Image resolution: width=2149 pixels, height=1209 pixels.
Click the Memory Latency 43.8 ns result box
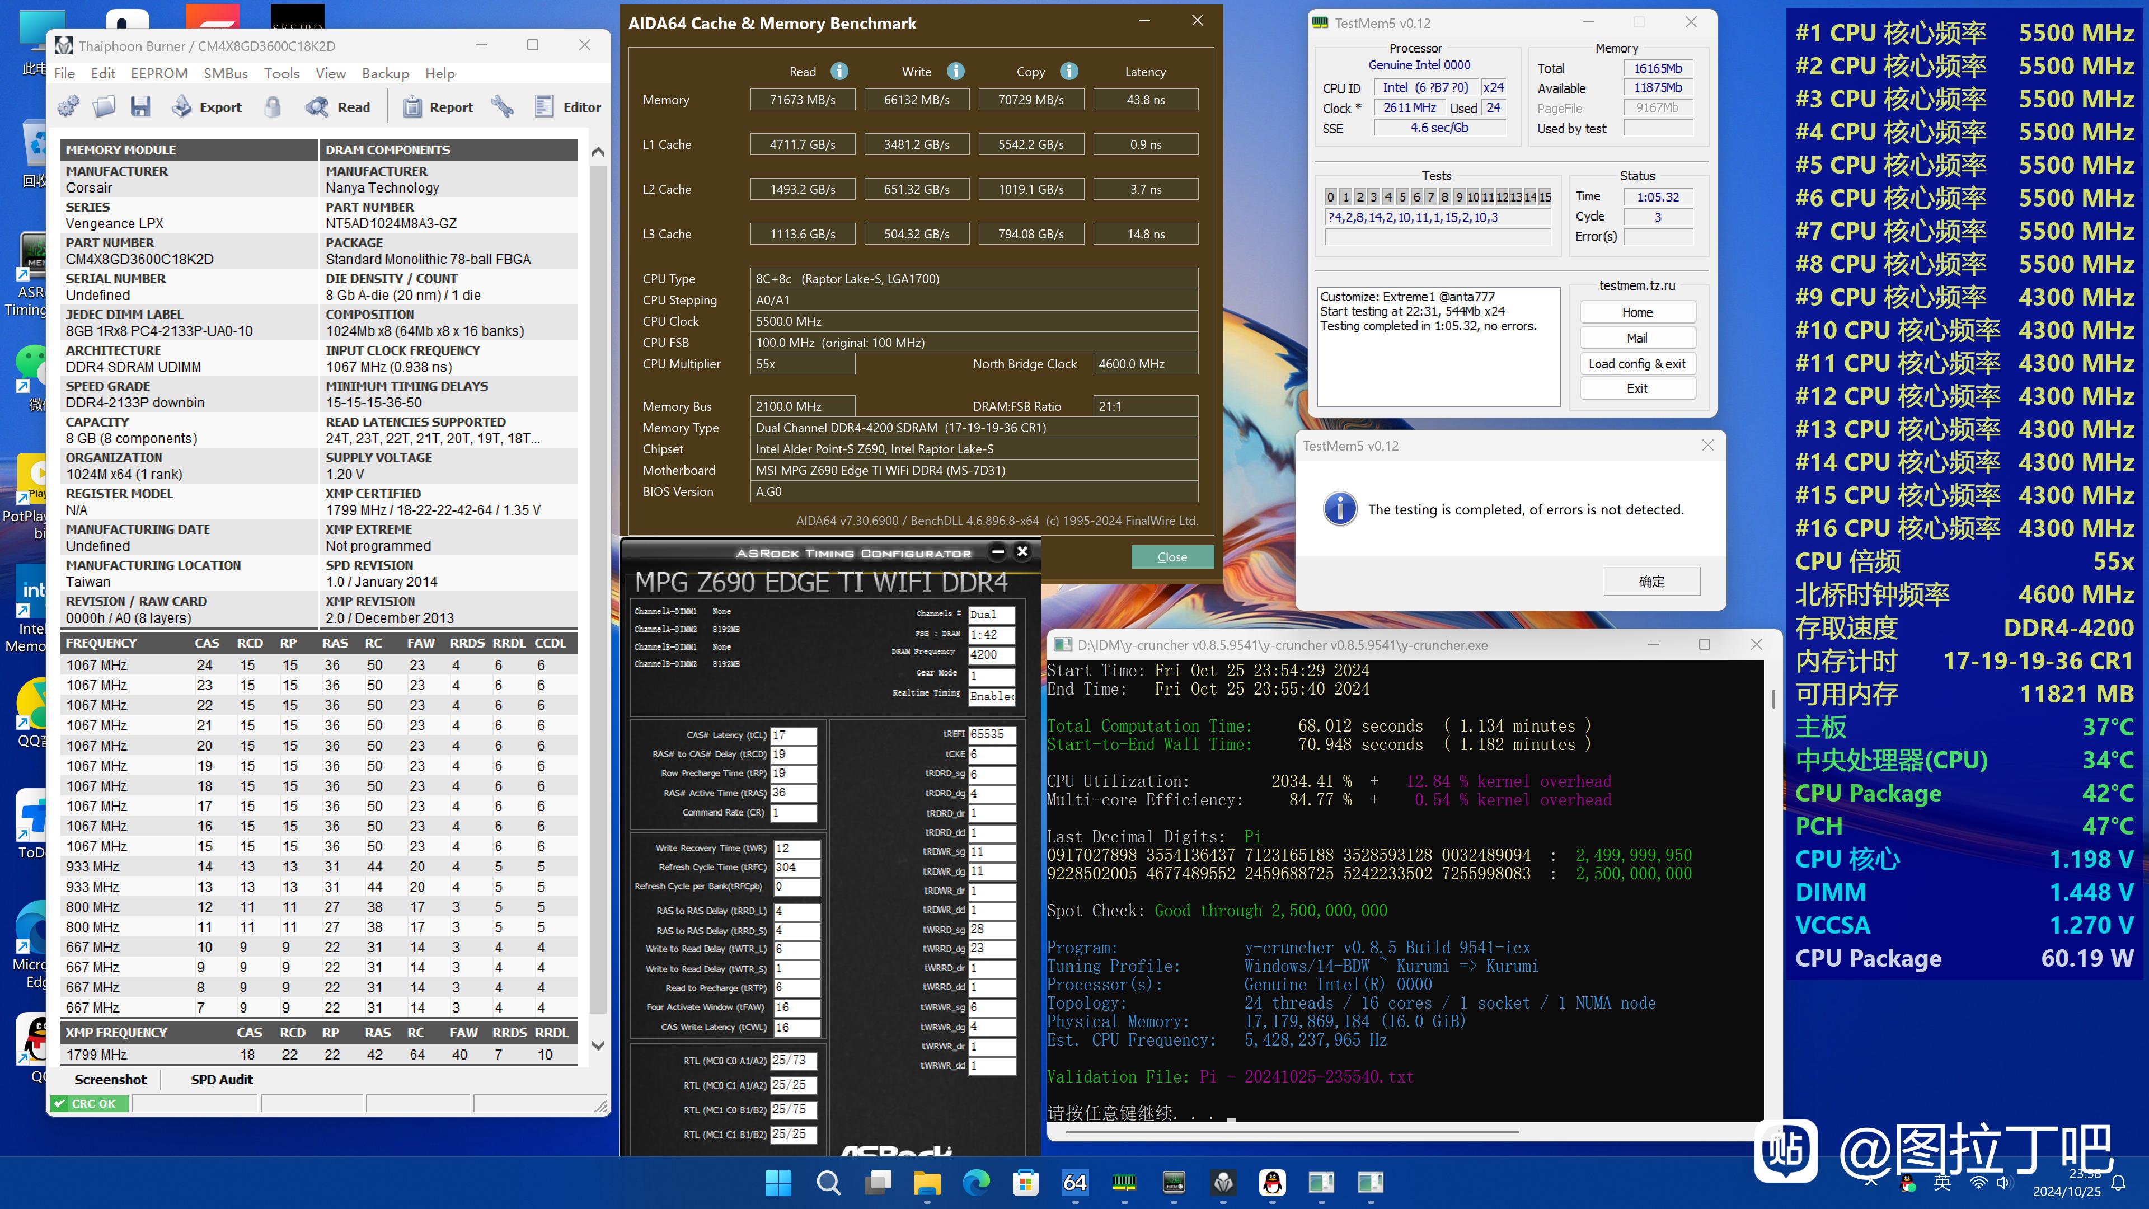(x=1146, y=99)
